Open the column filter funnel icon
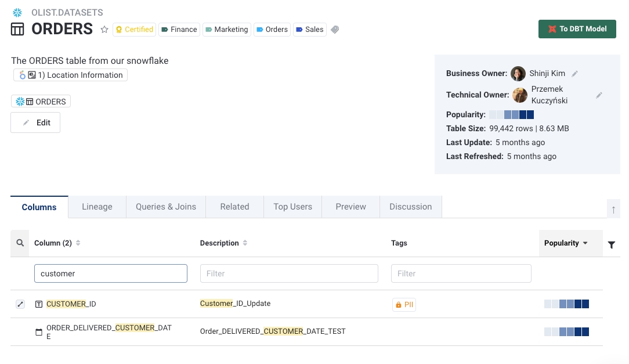629x364 pixels. pos(612,245)
